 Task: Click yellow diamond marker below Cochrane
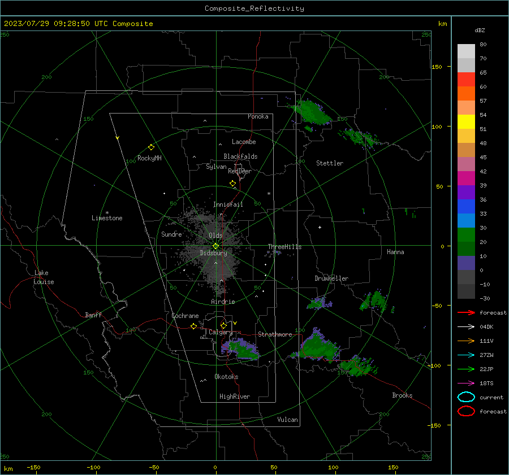click(193, 326)
